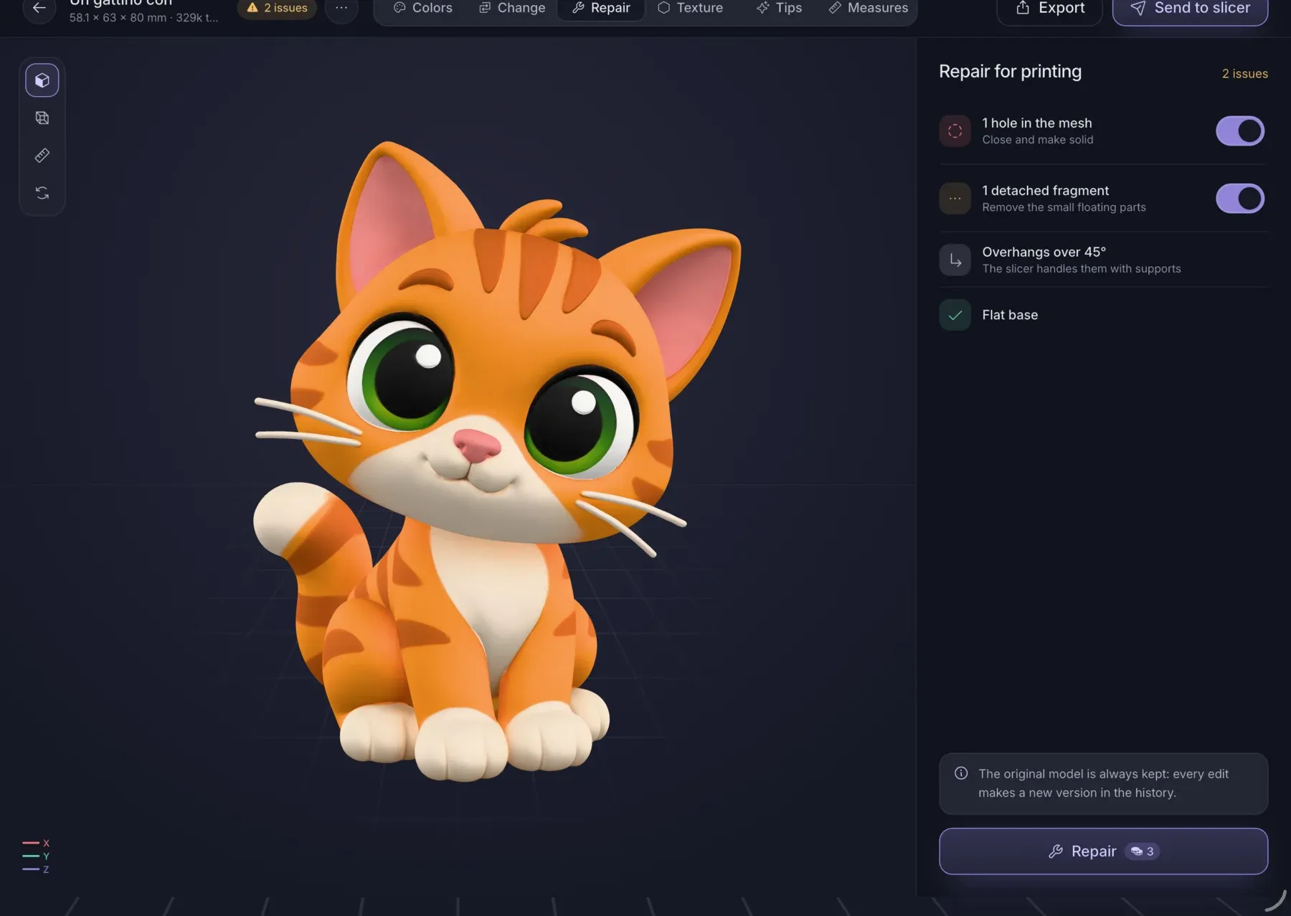This screenshot has height=916, width=1291.
Task: Toggle the detached fragment removal switch
Action: pyautogui.click(x=1240, y=199)
